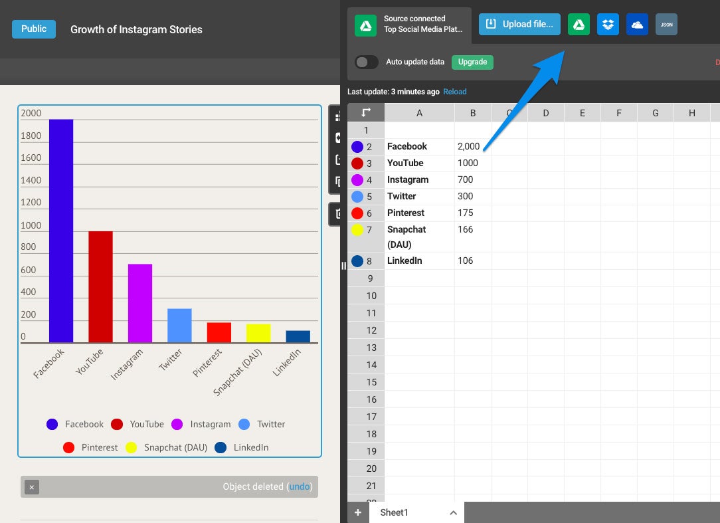
Task: Edit the title Growth of Instagram Stories
Action: coord(136,29)
